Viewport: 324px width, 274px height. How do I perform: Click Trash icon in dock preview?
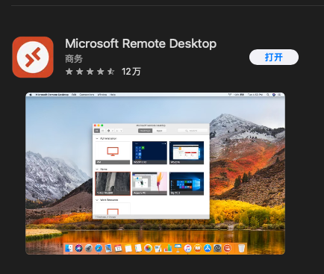[x=241, y=248]
